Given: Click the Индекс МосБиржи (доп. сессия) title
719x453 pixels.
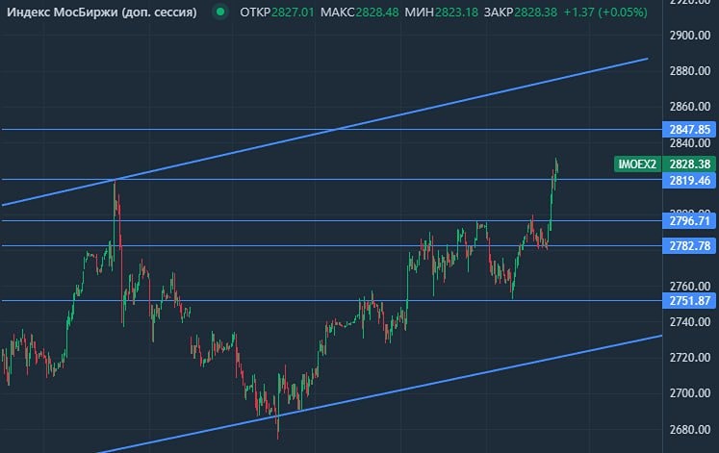Looking at the screenshot, I should tap(102, 12).
